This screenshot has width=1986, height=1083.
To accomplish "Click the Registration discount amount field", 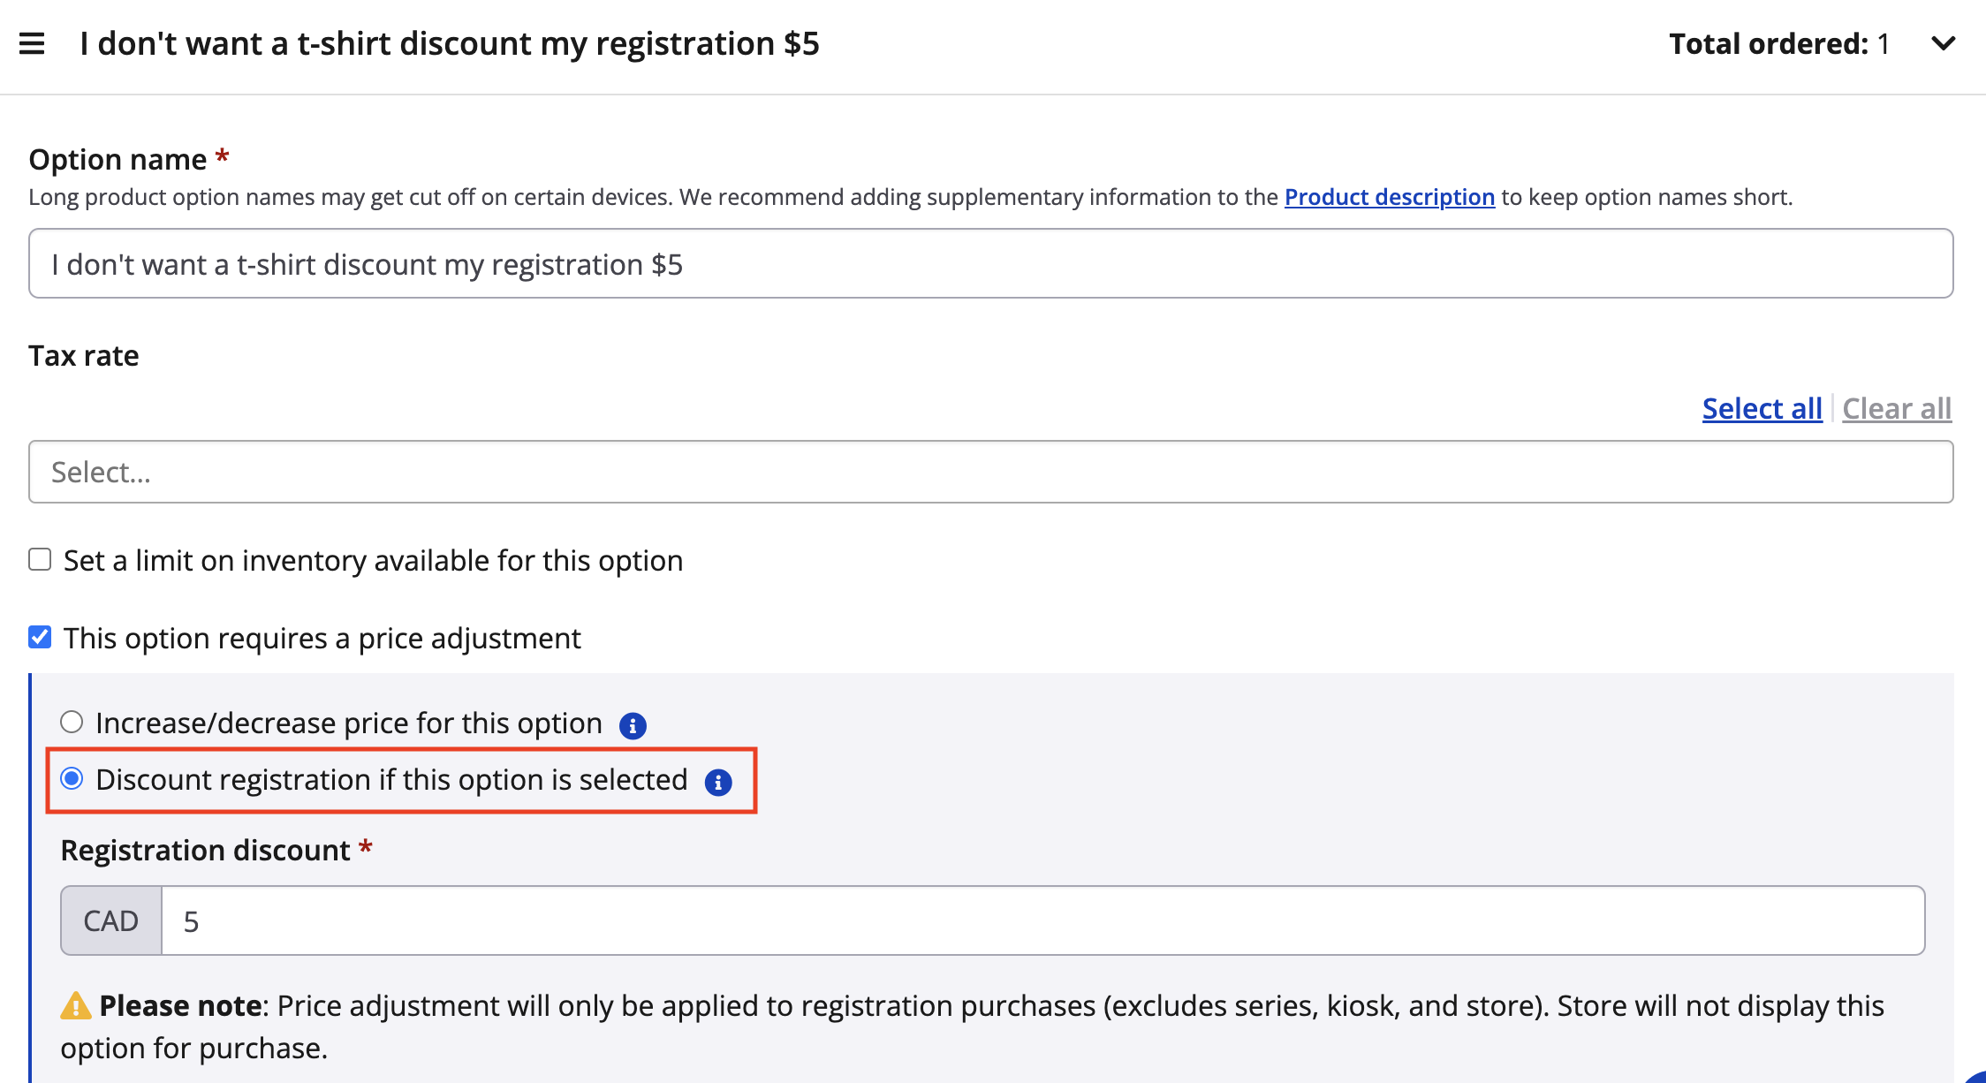I will pos(1042,921).
